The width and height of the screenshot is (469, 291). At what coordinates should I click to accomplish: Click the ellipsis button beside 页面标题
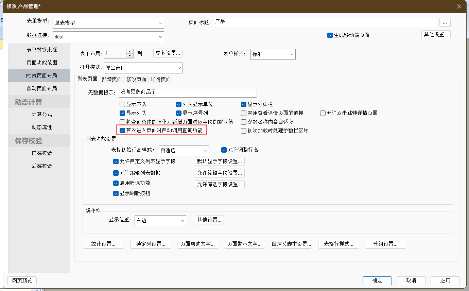[445, 22]
